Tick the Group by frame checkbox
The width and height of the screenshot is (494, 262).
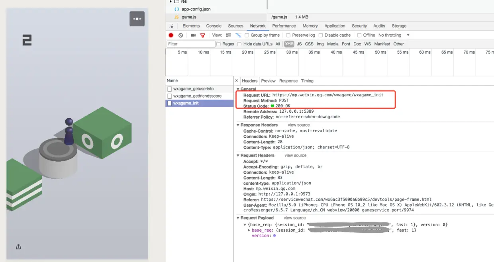click(247, 35)
